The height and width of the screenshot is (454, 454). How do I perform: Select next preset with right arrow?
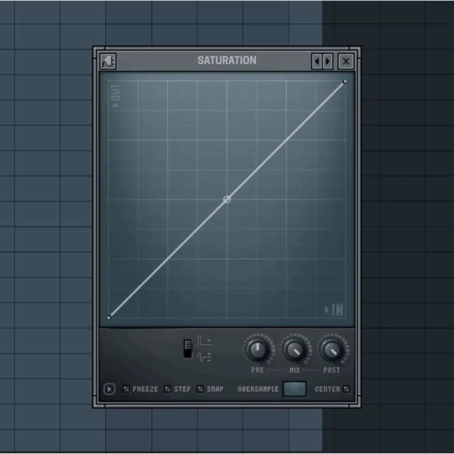[x=328, y=61]
